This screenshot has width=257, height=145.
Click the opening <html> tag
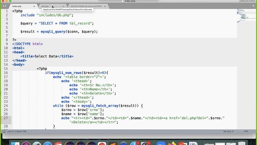(18, 48)
